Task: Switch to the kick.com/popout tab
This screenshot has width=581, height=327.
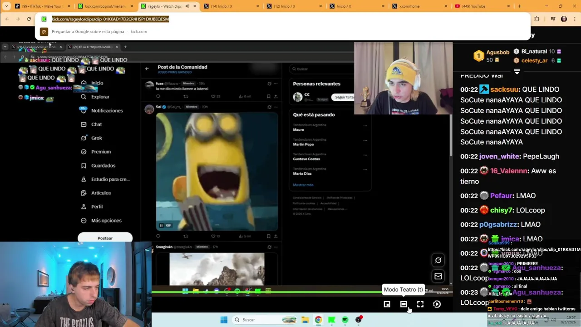Action: [105, 6]
